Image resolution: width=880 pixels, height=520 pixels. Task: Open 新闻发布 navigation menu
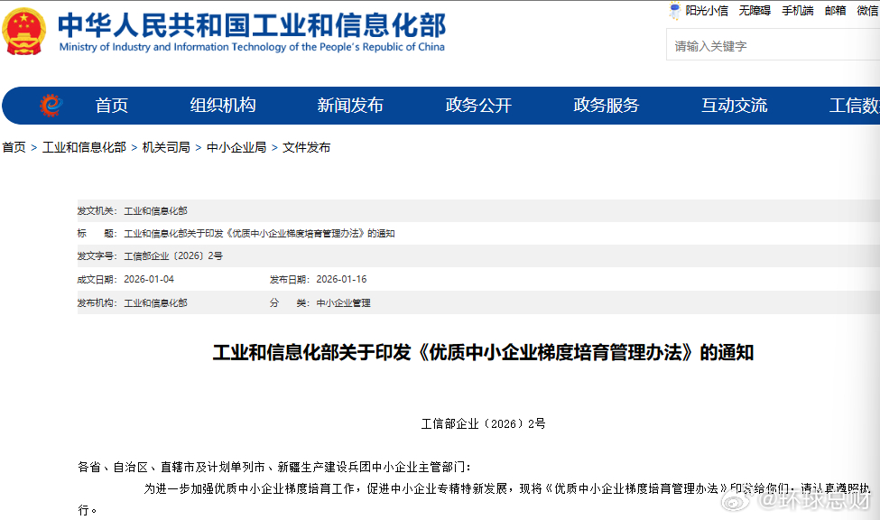[350, 105]
